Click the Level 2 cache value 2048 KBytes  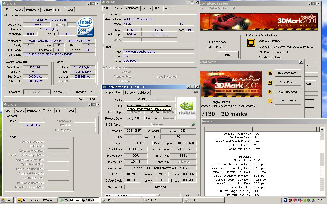(83, 76)
